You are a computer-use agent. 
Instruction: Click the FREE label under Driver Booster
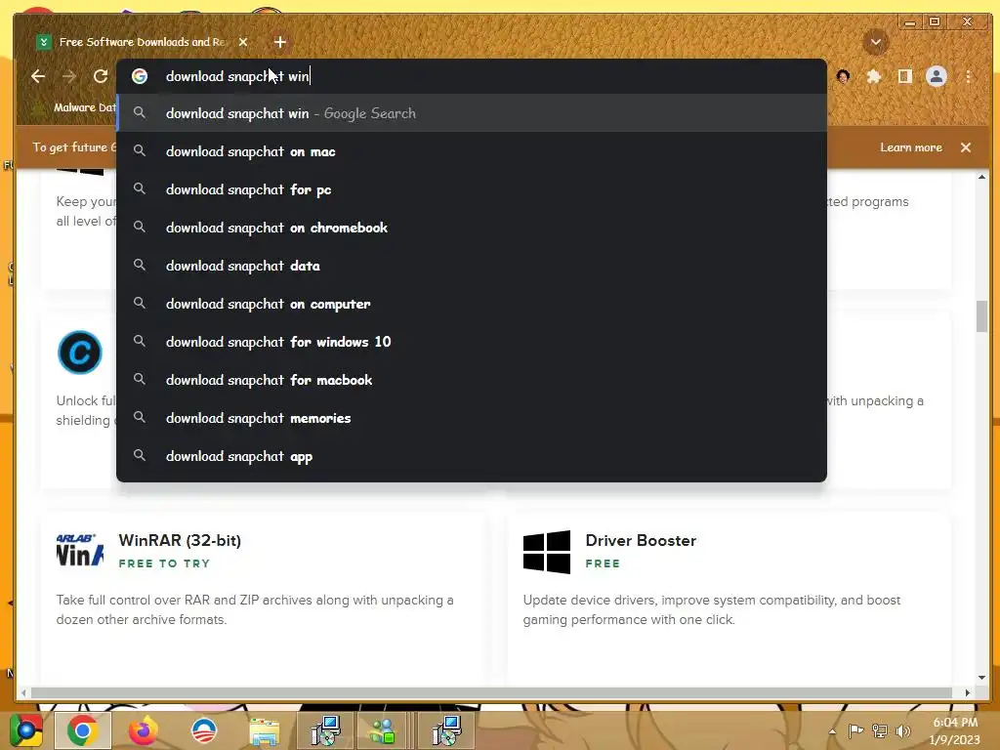[603, 563]
